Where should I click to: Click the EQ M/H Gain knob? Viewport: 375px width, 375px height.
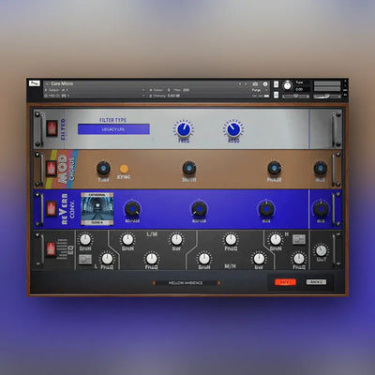204,259
